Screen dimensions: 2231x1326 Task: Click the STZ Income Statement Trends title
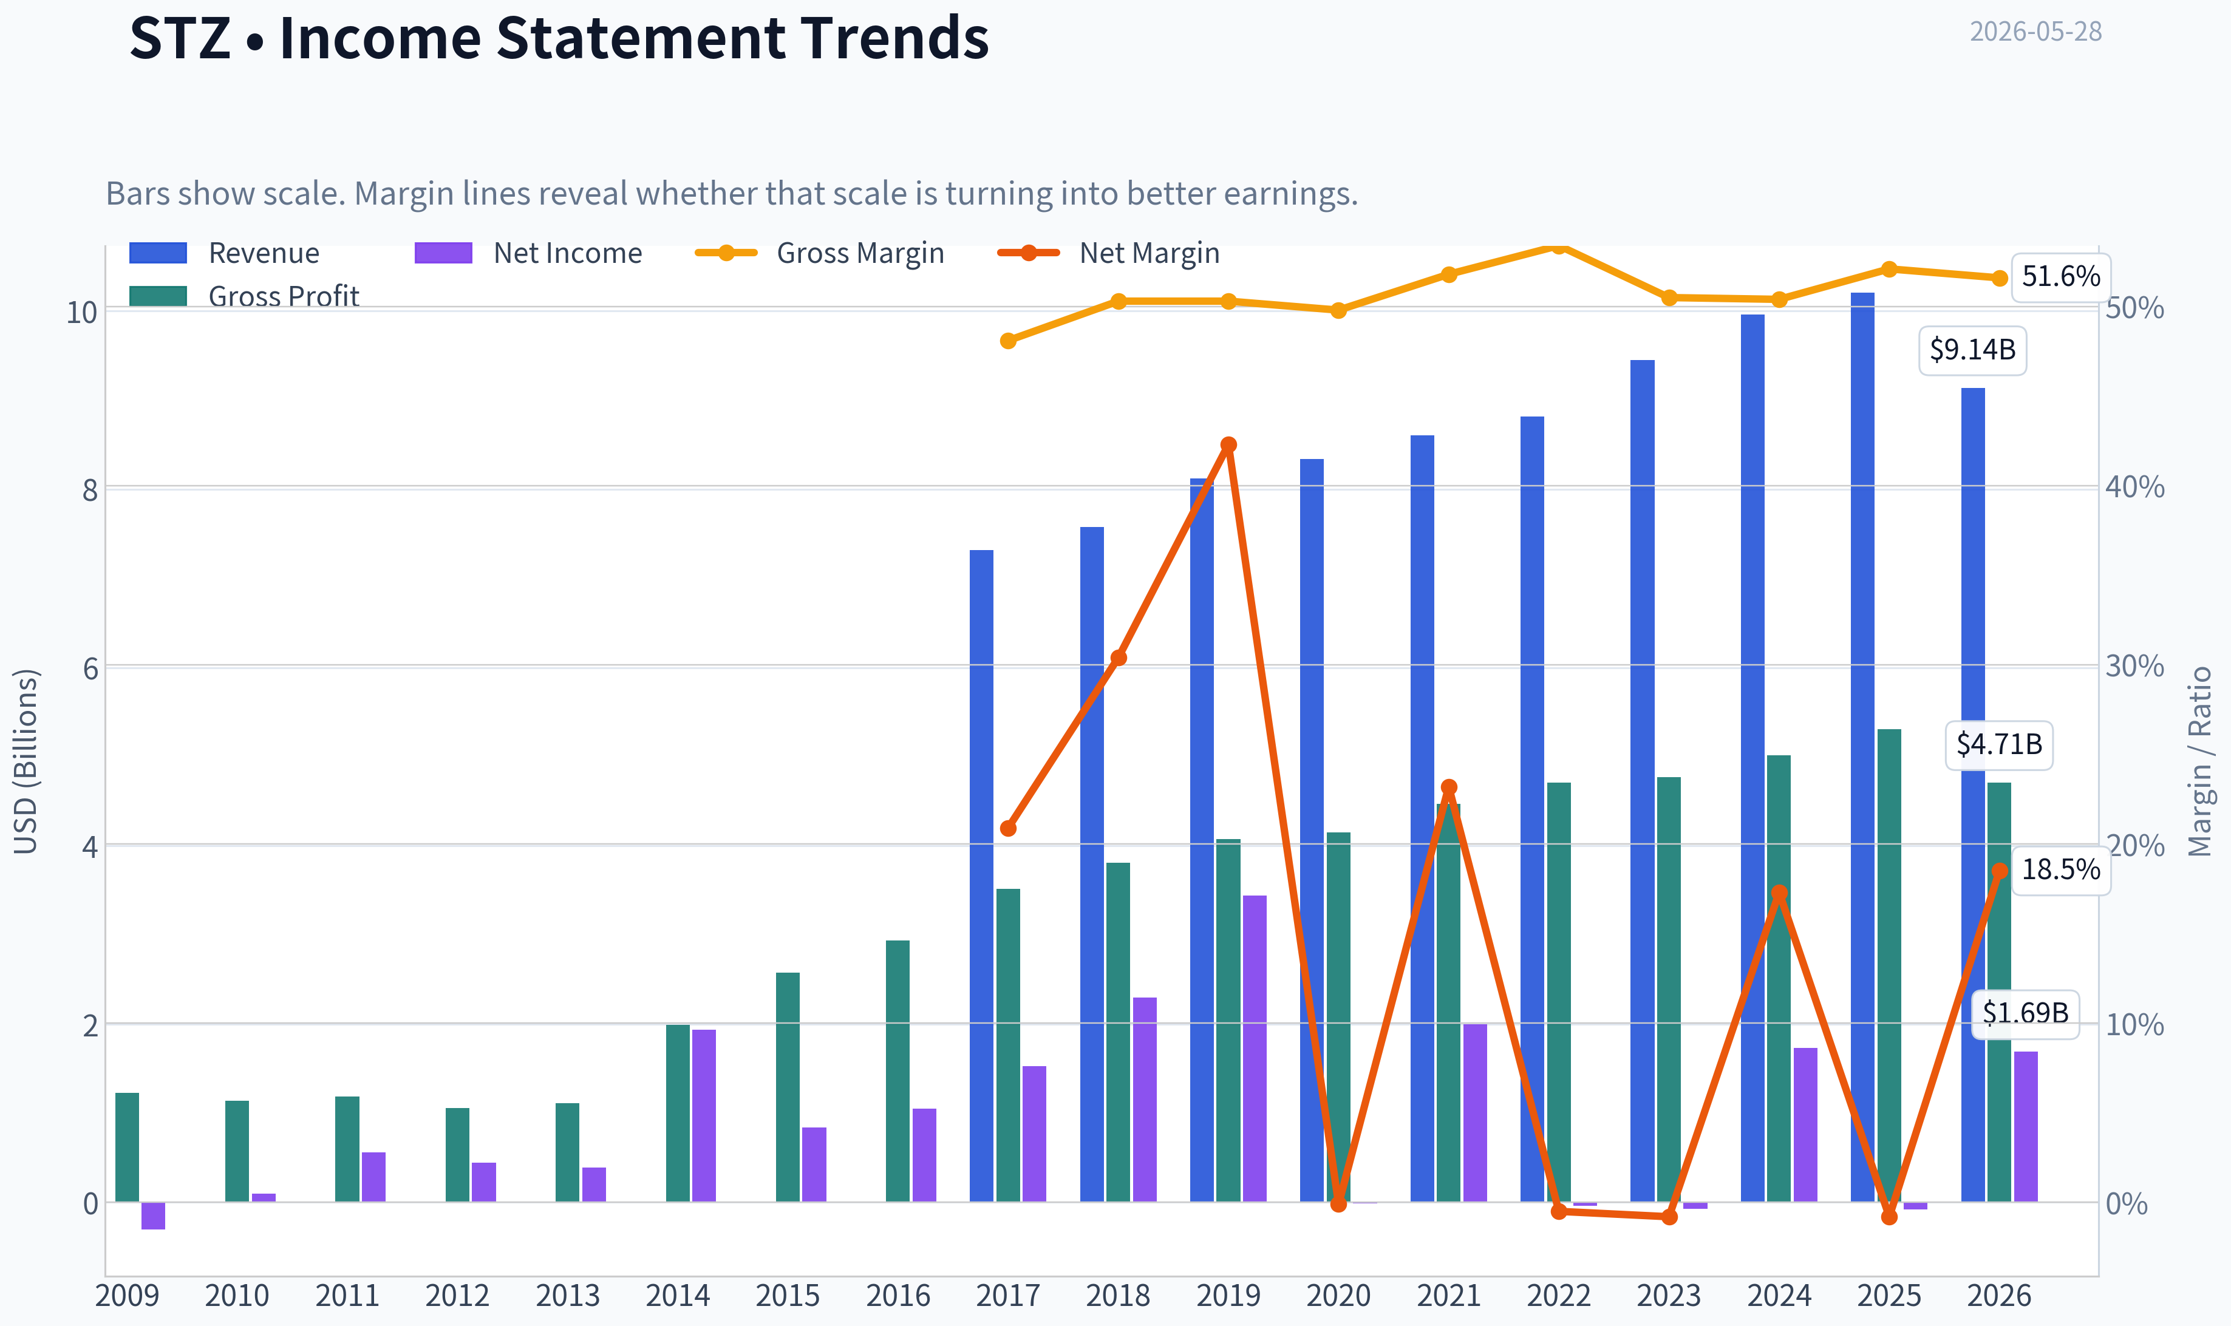[x=559, y=38]
